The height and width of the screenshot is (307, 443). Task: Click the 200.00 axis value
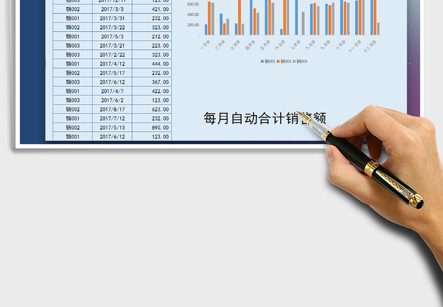(193, 25)
